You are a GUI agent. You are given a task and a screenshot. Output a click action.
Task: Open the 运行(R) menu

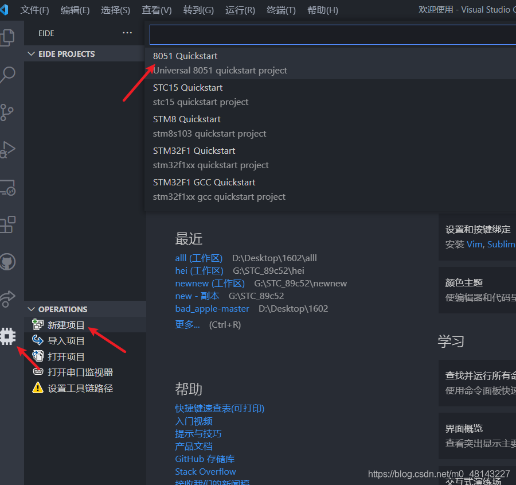point(240,10)
